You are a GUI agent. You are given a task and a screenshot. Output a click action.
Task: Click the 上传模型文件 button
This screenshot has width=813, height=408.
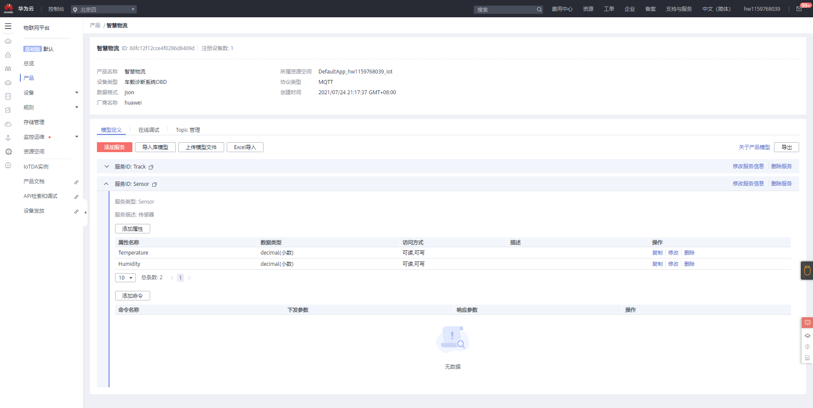pyautogui.click(x=201, y=147)
